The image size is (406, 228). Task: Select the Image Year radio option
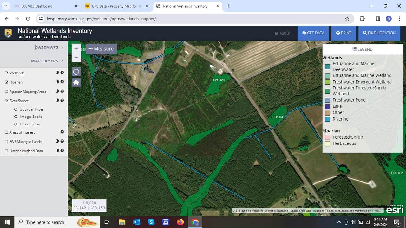(16, 124)
